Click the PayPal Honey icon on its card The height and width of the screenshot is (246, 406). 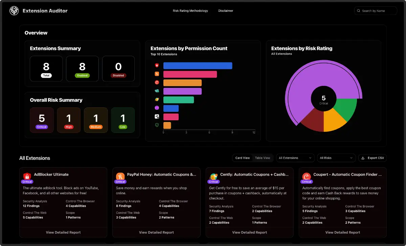[x=120, y=176]
